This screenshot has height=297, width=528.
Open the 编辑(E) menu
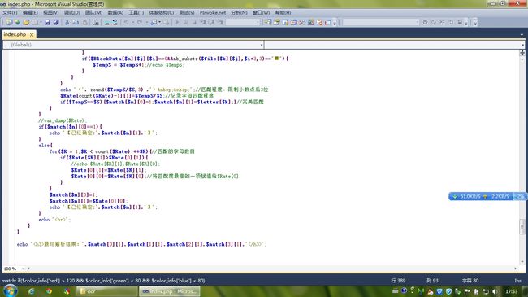[30, 12]
